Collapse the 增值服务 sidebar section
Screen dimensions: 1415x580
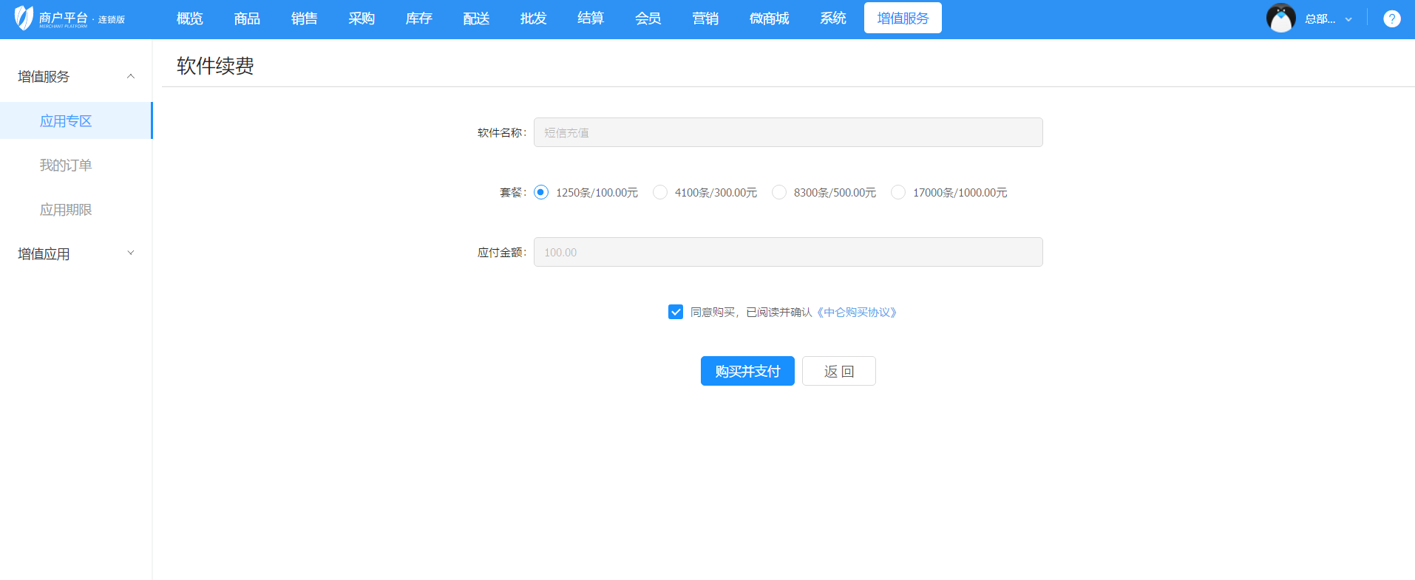click(x=131, y=76)
